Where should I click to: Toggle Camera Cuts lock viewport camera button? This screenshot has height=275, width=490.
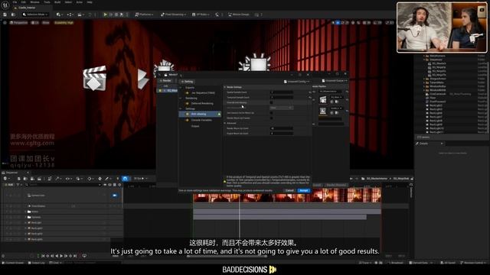tap(114, 196)
